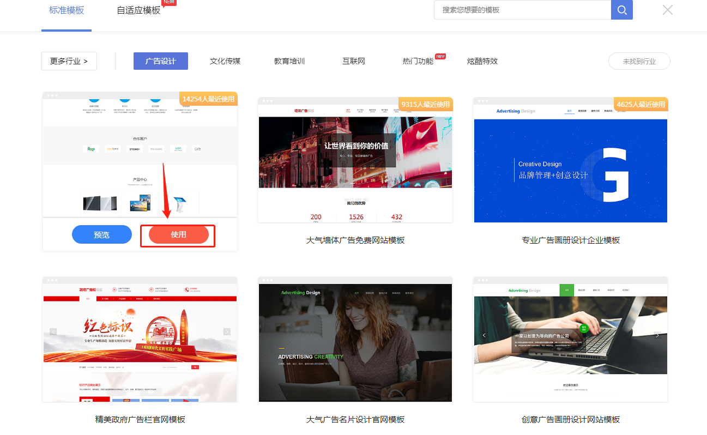This screenshot has width=707, height=435.
Task: Click the NEW badge on 自适应模板
Action: (169, 2)
